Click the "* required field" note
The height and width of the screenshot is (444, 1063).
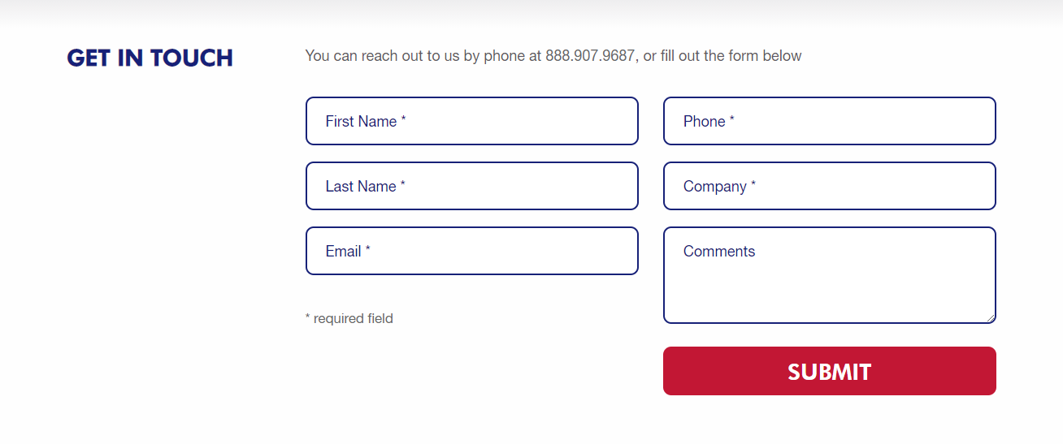pos(349,318)
